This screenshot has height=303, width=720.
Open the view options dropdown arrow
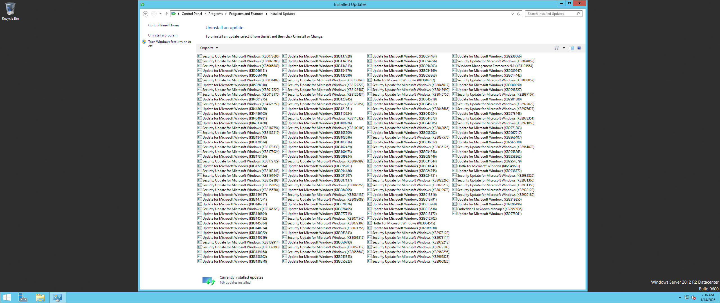coord(564,48)
